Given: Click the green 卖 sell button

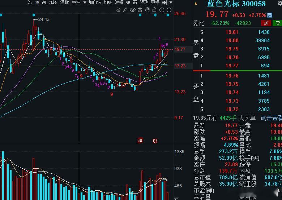Looking at the screenshot, I should tap(277, 23).
